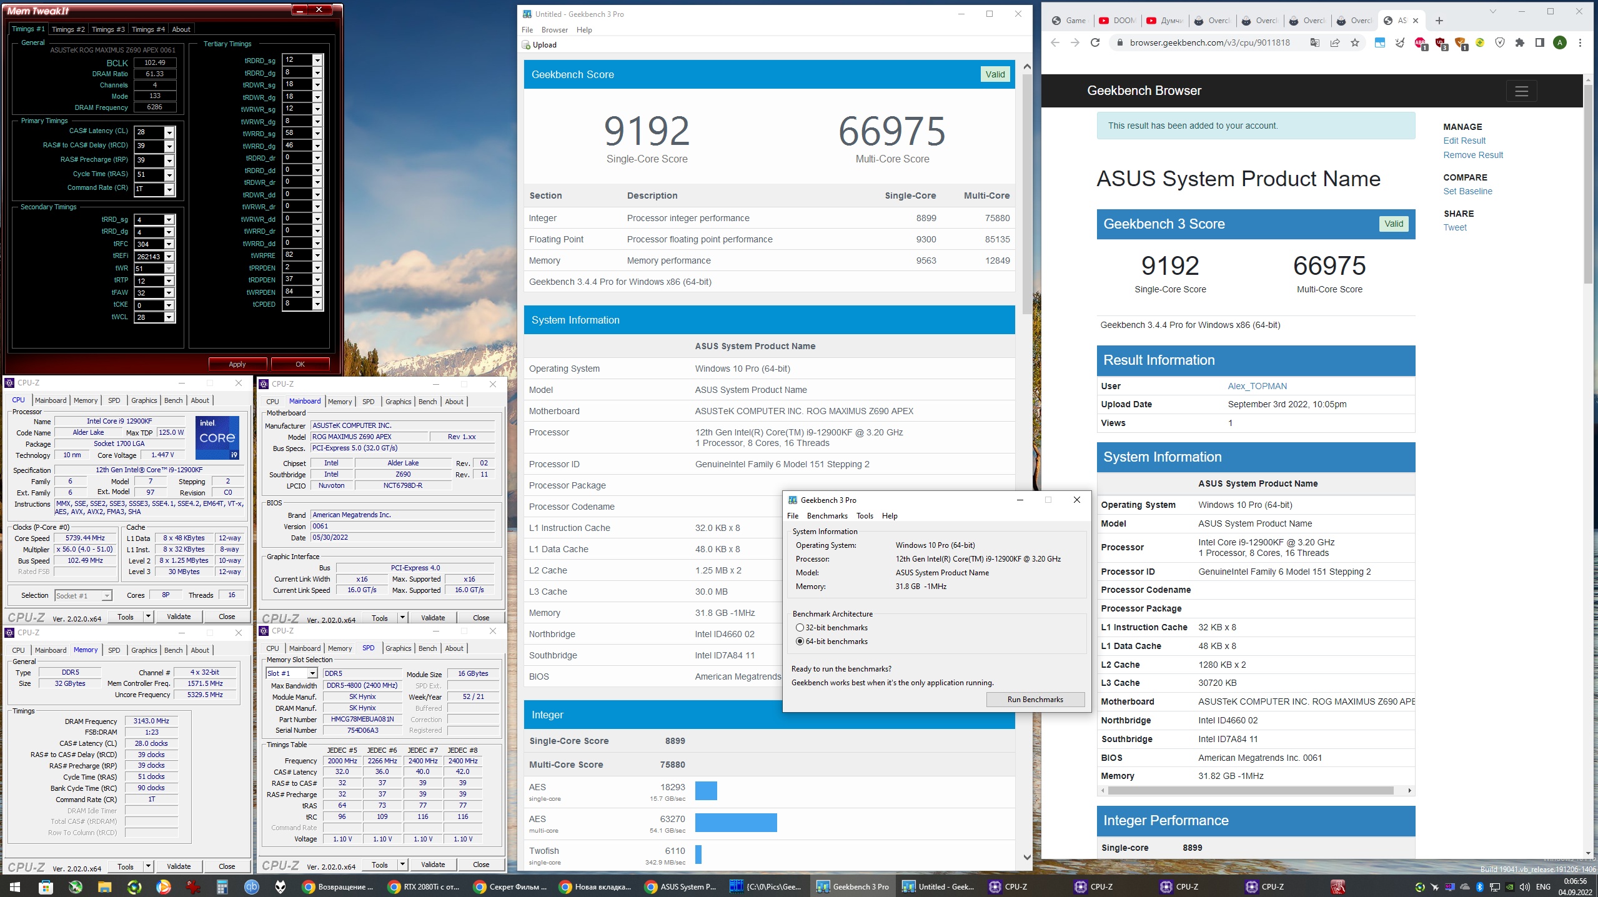
Task: Click the green profile avatar A
Action: coord(1560,42)
